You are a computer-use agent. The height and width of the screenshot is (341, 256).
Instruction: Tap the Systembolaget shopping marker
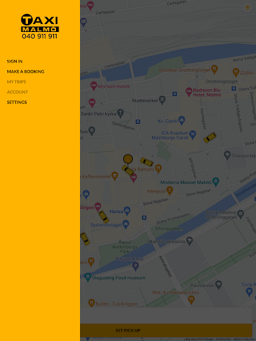tap(125, 224)
